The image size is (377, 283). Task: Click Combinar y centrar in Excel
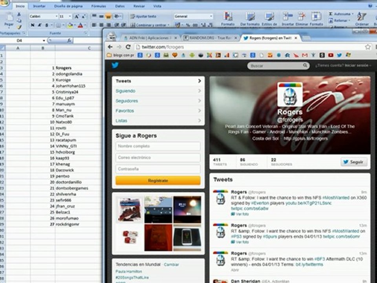tap(150, 25)
